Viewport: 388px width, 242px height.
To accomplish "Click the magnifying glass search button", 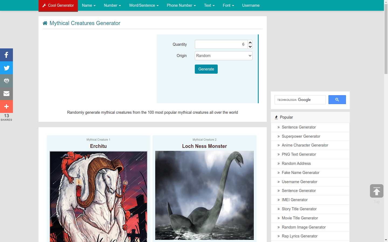I will 337,99.
